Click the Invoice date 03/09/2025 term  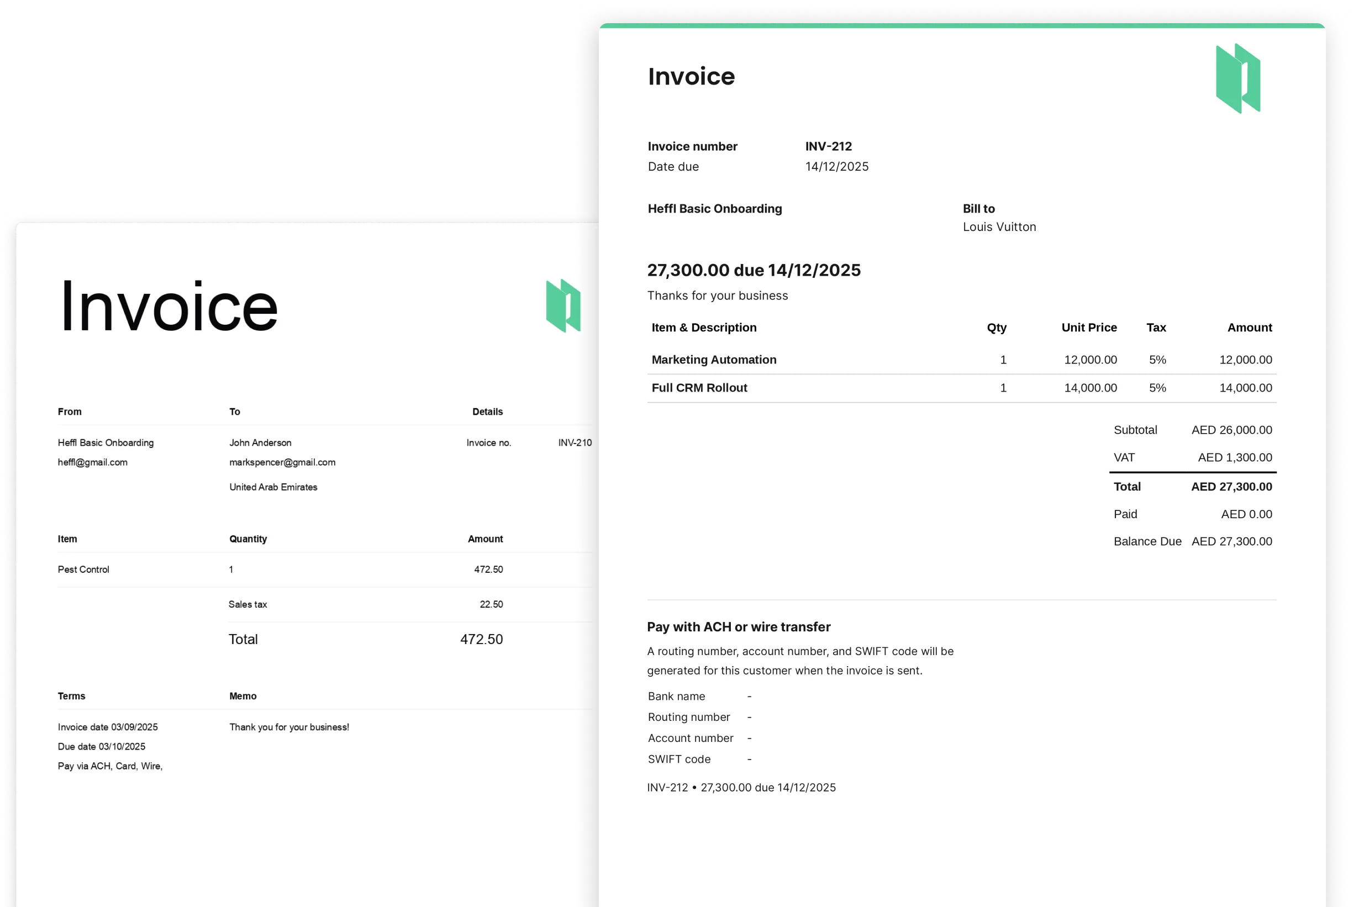pyautogui.click(x=108, y=727)
